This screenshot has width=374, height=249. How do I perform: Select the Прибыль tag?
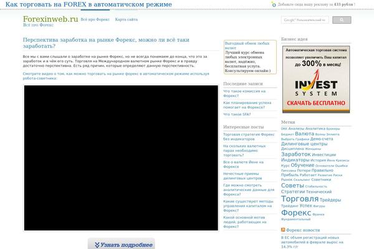[290, 175]
